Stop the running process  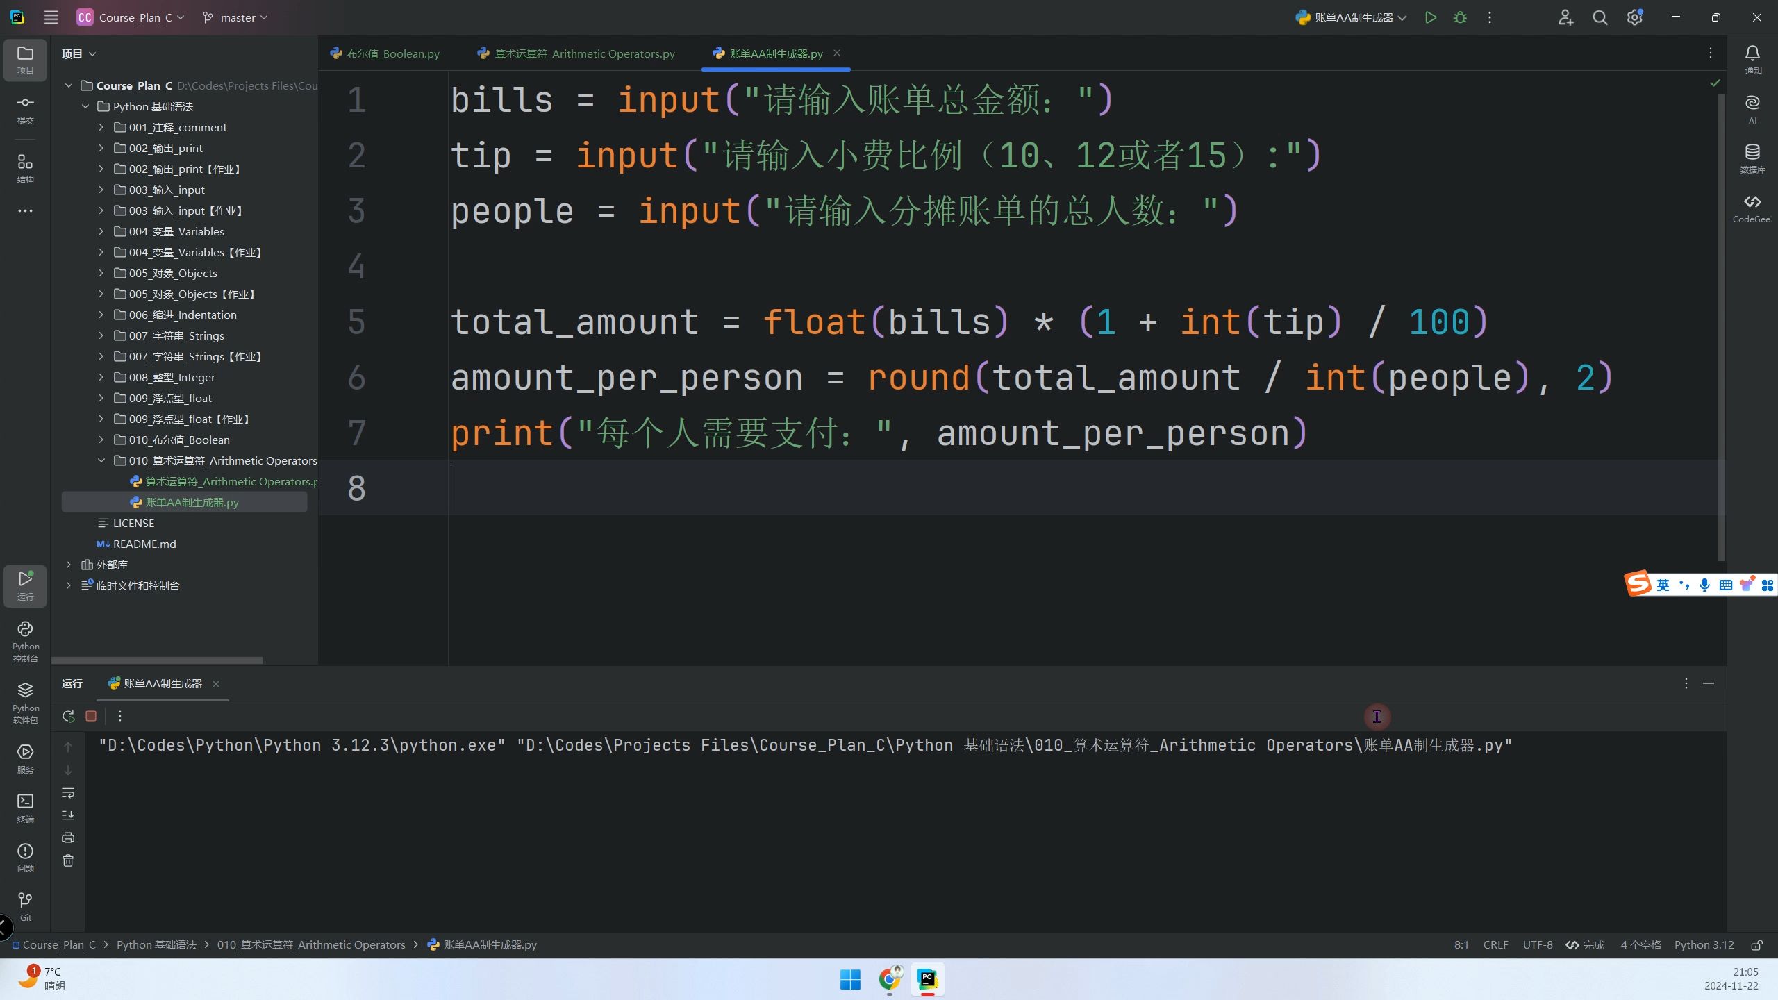91,716
